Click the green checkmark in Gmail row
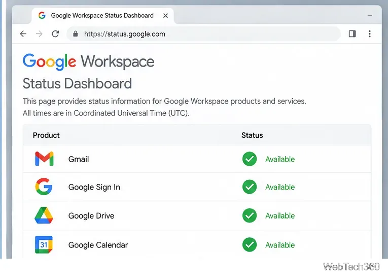 250,159
